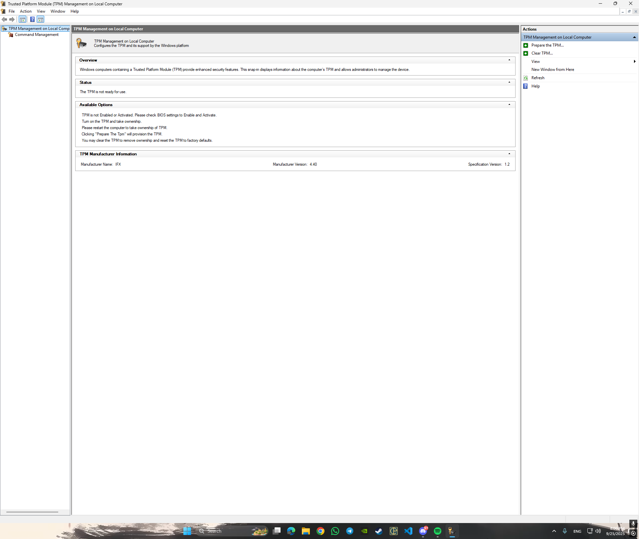Open Help in Actions pane

tap(535, 86)
